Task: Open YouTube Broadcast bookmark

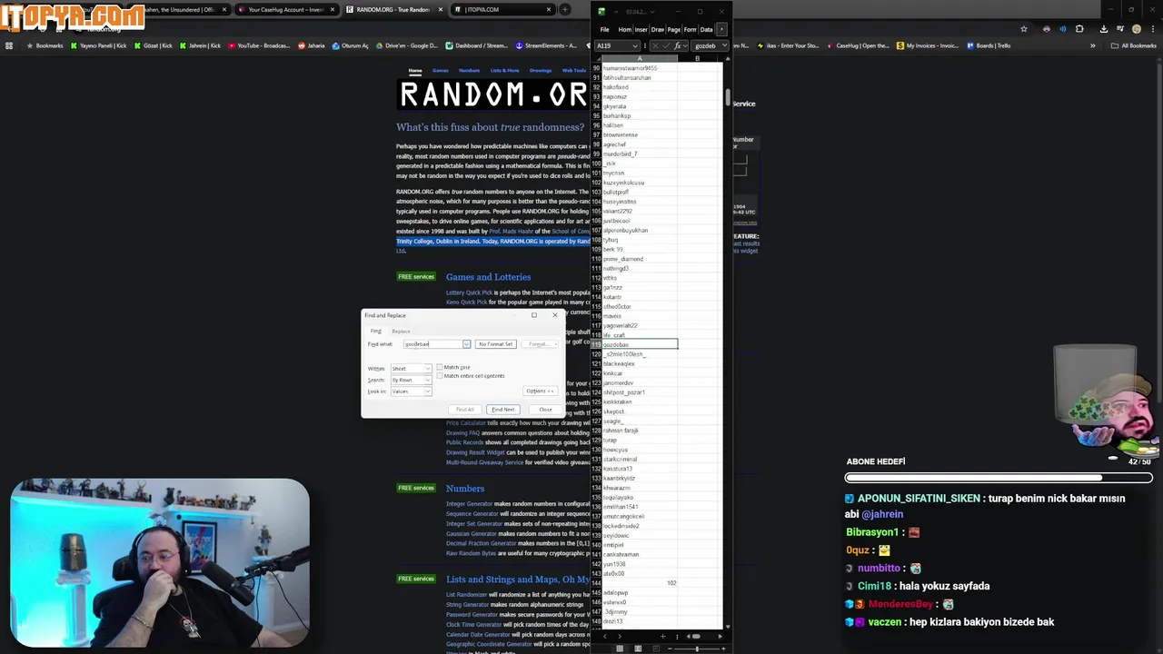Action: click(x=259, y=45)
